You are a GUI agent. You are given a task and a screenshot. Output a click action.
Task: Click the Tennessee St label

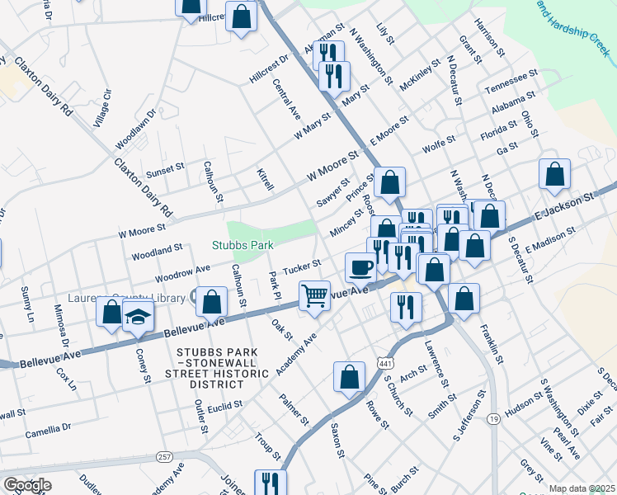(x=511, y=81)
